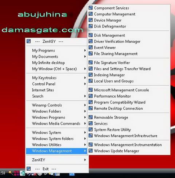
Task: Click icon beside Windows Management Instrumentation
Action: coord(90,145)
